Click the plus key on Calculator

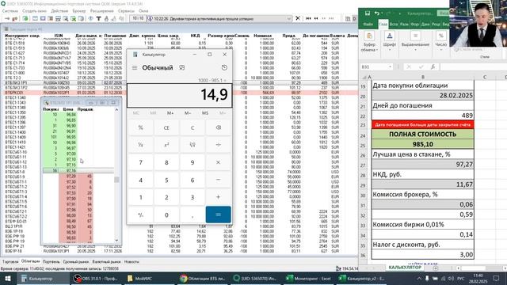click(219, 197)
